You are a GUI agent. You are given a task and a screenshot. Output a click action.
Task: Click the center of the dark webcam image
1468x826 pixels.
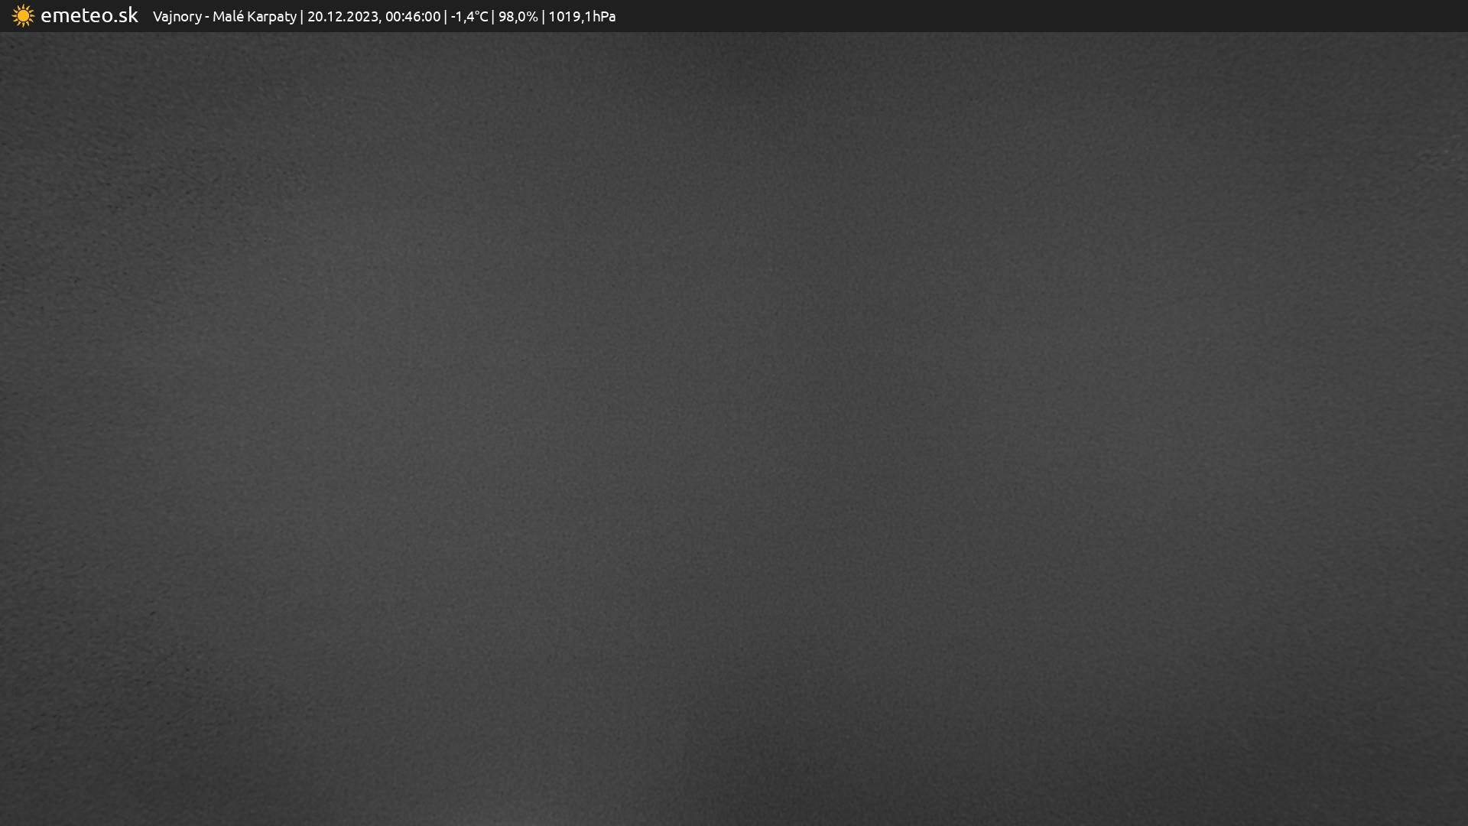pos(734,428)
